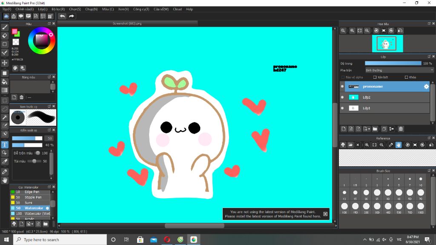Select the Edge Pen brush
The image size is (436, 245).
32,192
